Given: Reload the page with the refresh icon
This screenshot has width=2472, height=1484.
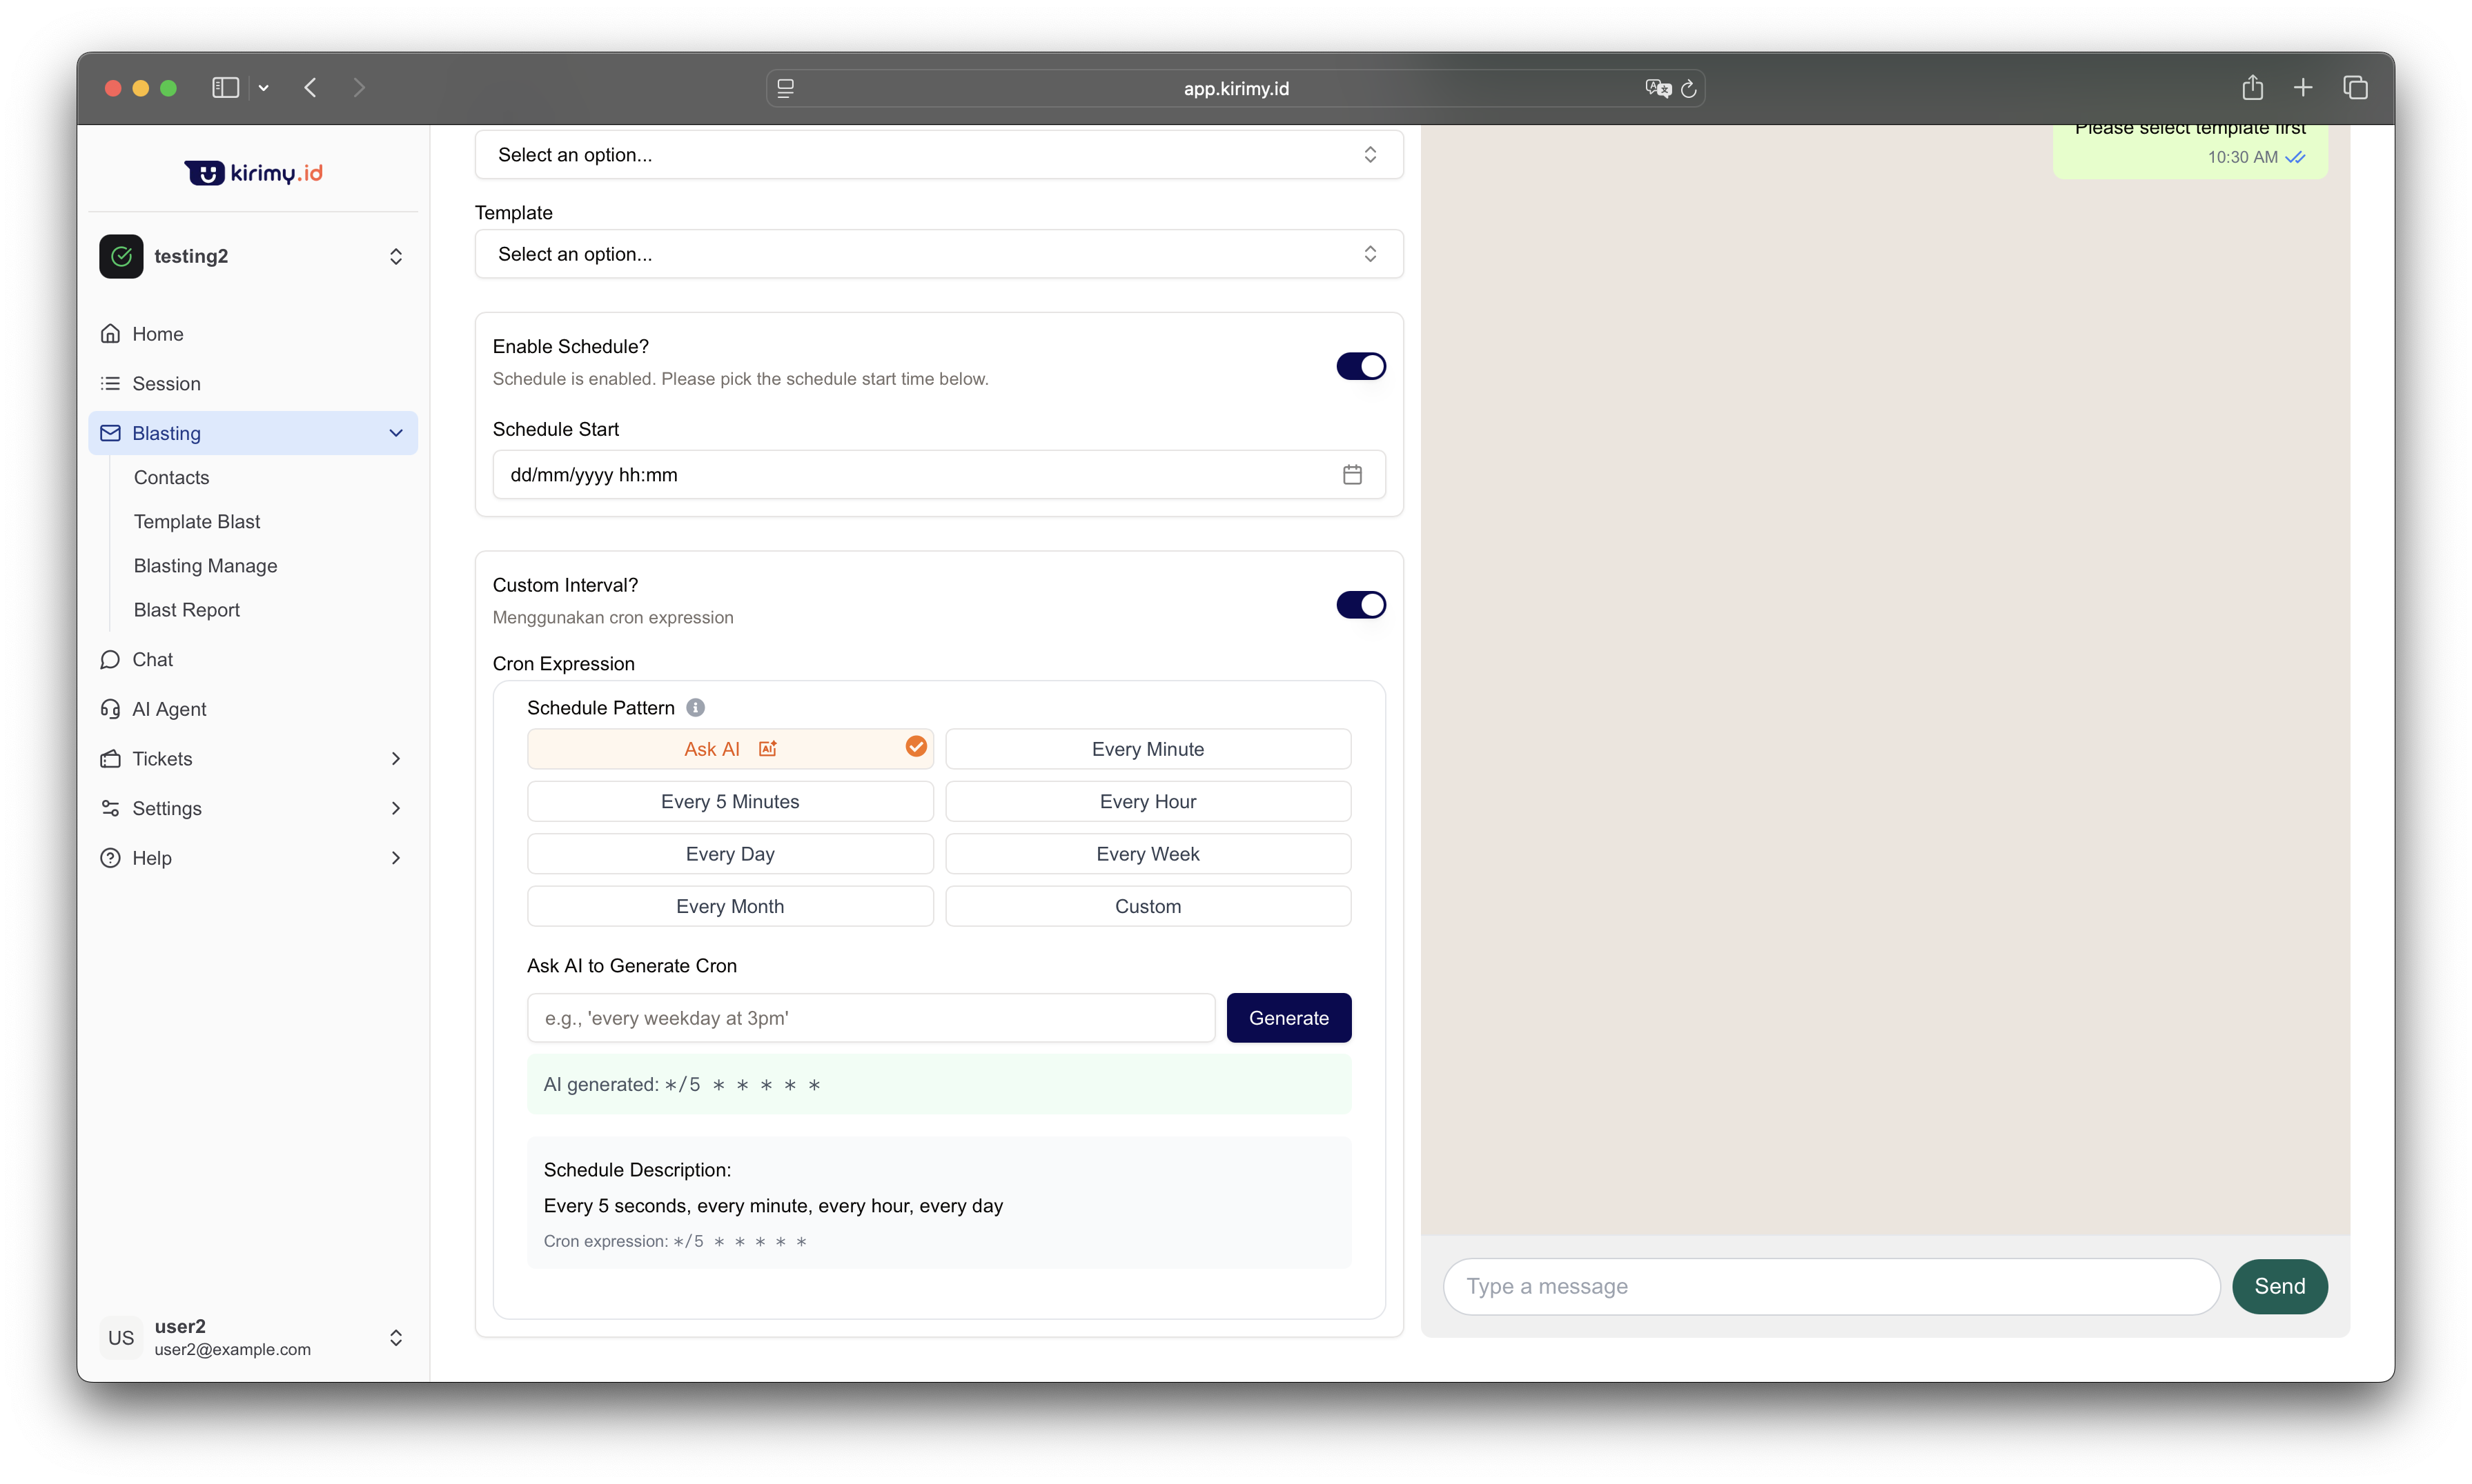Looking at the screenshot, I should (x=1688, y=89).
